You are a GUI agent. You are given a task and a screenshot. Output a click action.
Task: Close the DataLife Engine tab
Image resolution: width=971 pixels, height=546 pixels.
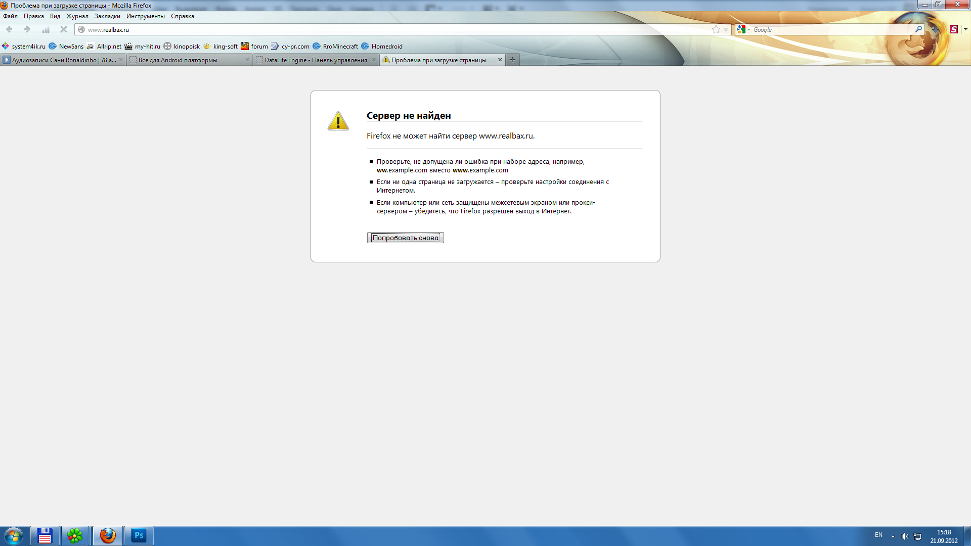tap(374, 60)
